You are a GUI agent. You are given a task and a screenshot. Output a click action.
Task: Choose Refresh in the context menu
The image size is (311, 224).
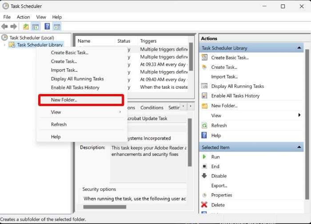(x=81, y=124)
